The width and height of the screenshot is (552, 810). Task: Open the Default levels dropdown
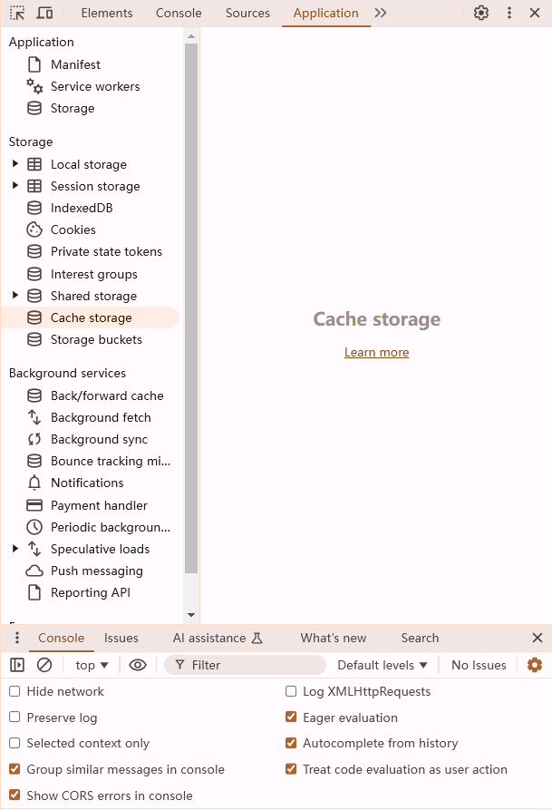[383, 665]
